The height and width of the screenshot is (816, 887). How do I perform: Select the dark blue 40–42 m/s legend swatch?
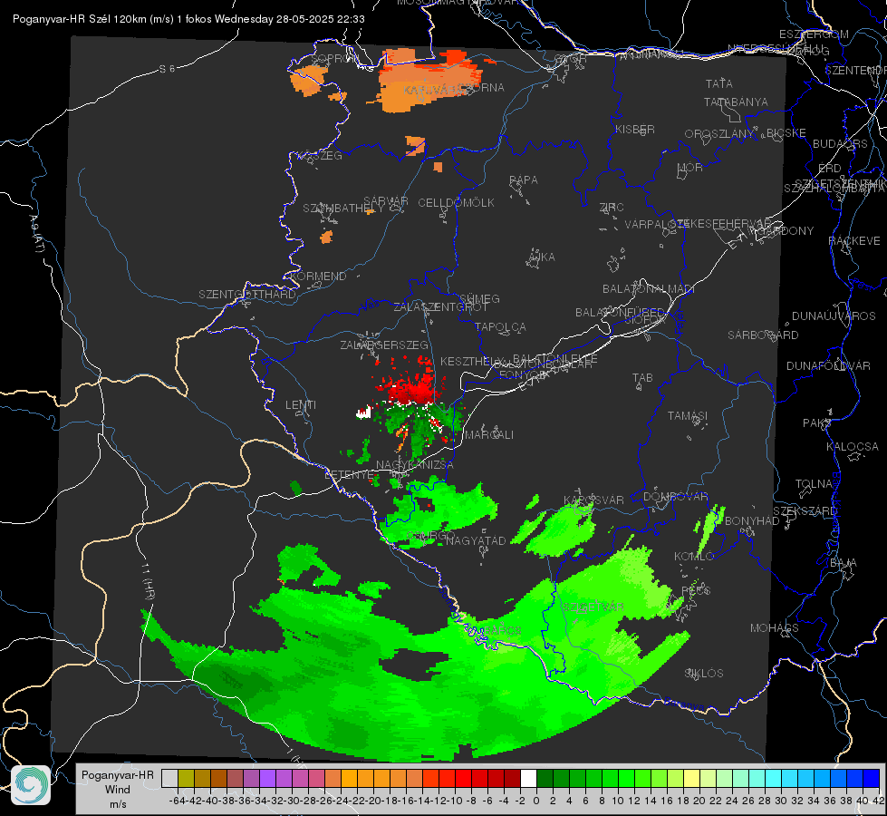pos(871,778)
